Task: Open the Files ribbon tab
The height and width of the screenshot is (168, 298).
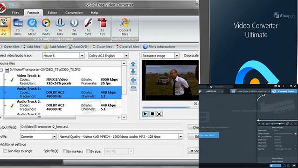Action: pyautogui.click(x=15, y=13)
